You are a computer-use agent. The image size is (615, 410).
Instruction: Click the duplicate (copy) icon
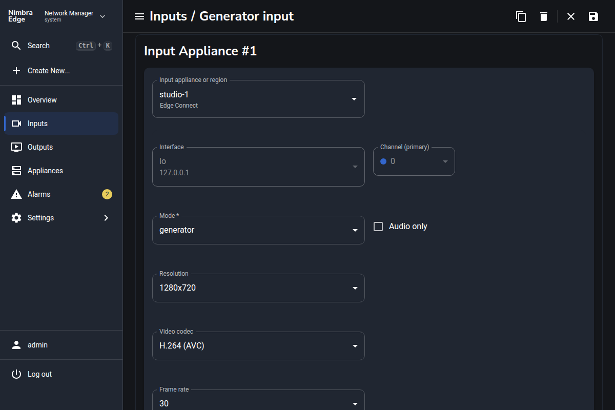coord(521,16)
